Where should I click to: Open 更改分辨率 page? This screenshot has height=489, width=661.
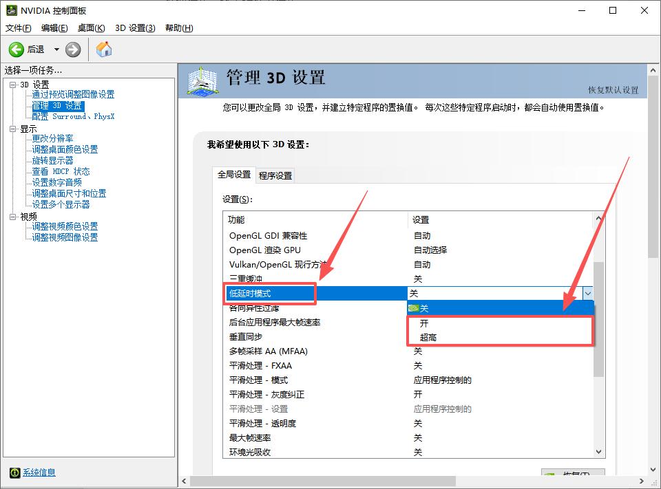53,138
